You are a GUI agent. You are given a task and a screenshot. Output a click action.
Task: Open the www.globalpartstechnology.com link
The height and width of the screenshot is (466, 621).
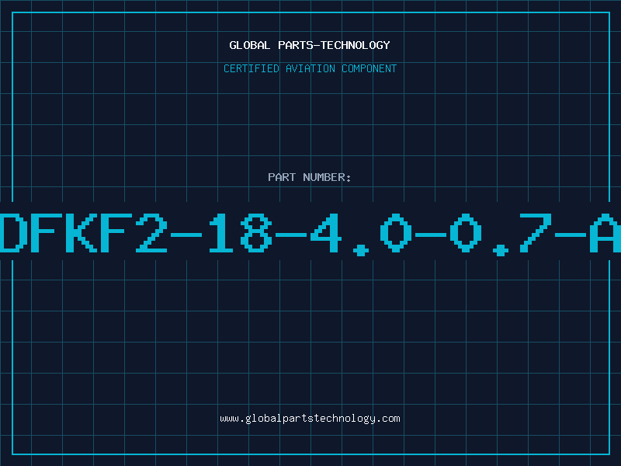point(310,419)
